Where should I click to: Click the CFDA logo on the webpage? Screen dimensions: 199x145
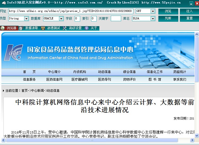coord(14,52)
